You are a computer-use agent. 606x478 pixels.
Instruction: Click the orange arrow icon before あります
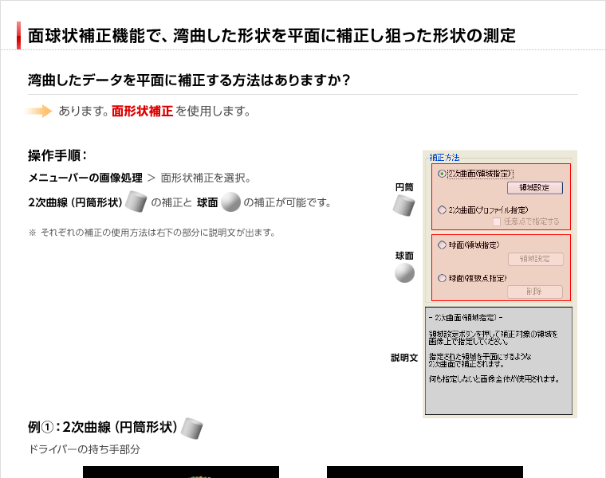(x=38, y=112)
